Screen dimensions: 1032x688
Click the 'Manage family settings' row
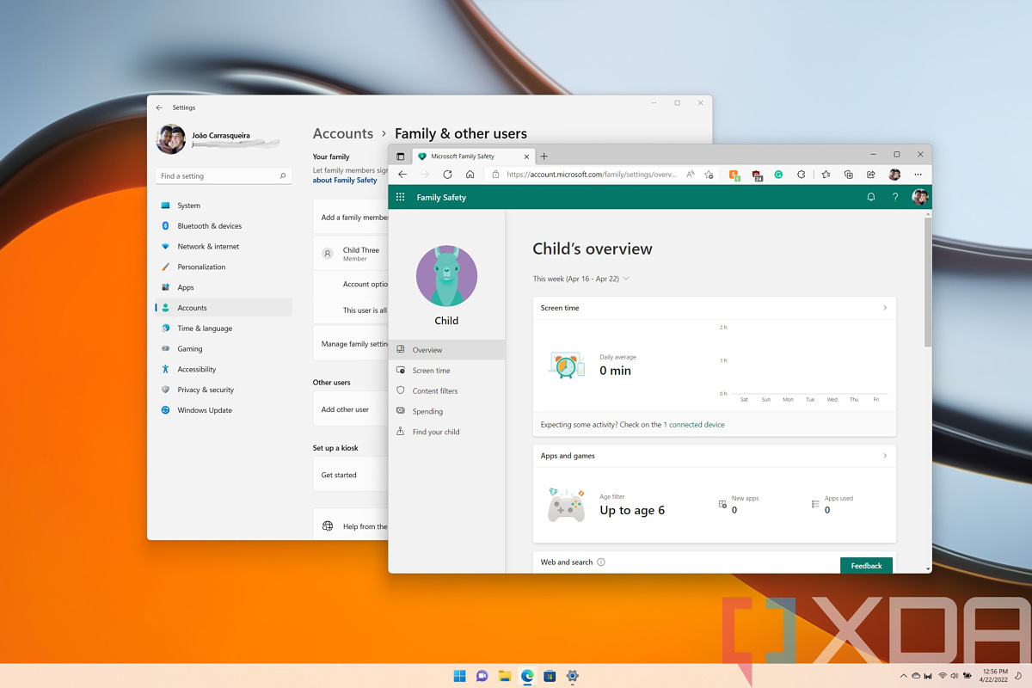tap(351, 344)
